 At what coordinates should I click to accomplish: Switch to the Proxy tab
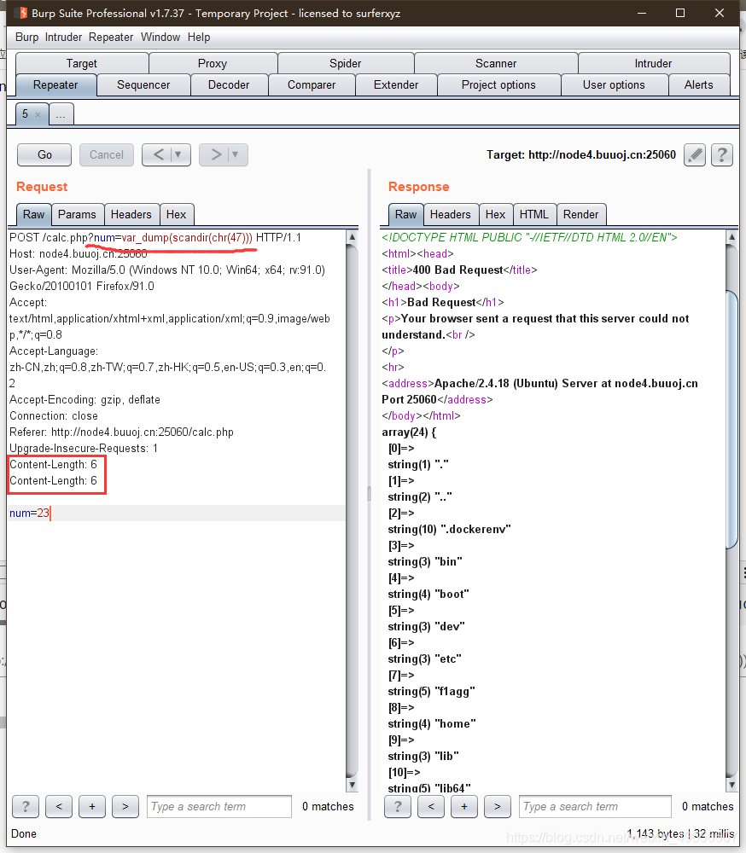pyautogui.click(x=213, y=63)
